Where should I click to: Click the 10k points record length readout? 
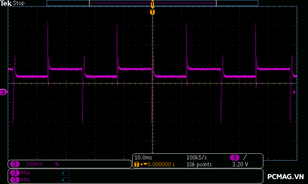point(199,164)
